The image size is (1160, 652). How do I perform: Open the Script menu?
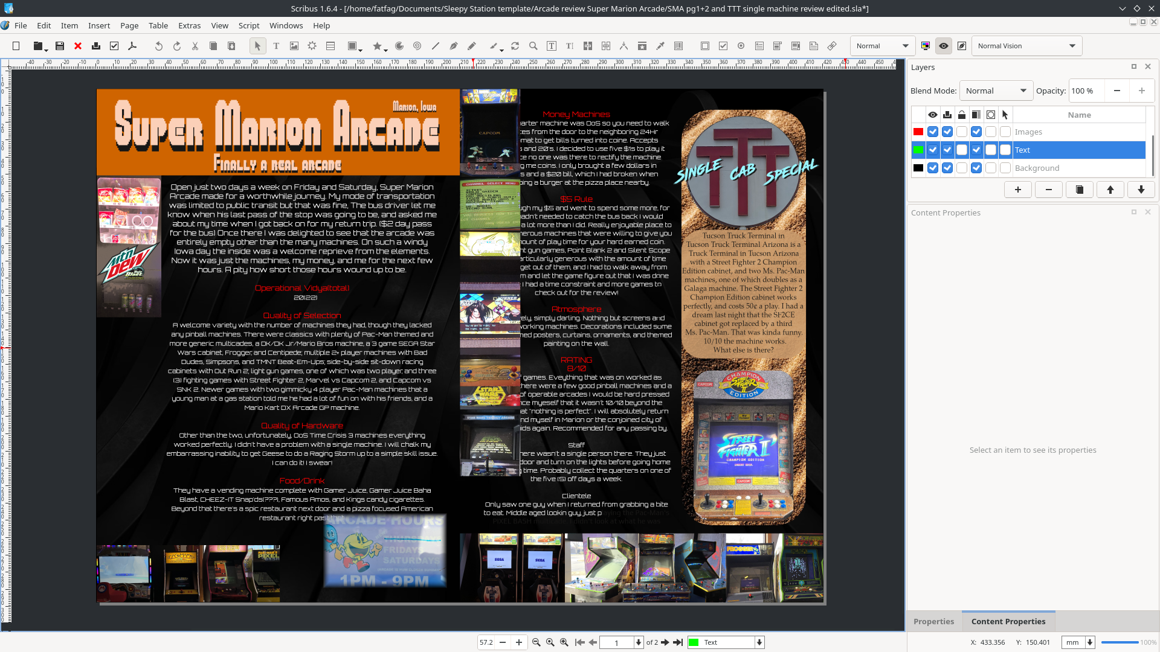point(249,25)
